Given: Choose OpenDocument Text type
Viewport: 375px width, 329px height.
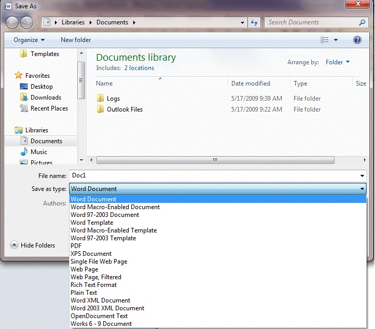Looking at the screenshot, I should click(x=218, y=316).
